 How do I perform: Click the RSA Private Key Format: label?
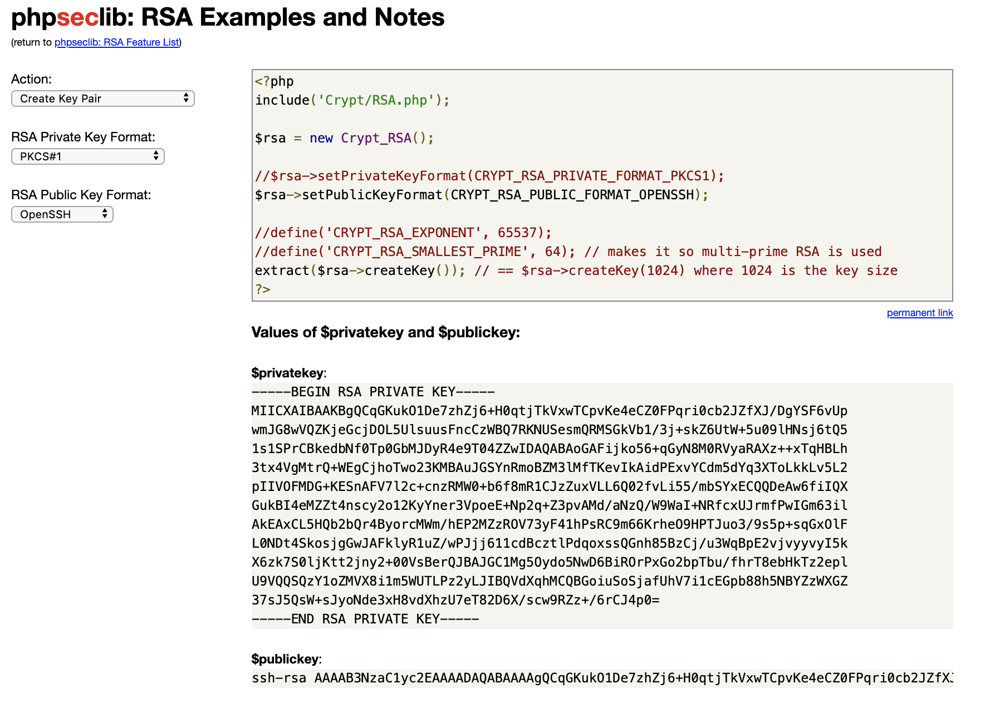[x=83, y=137]
